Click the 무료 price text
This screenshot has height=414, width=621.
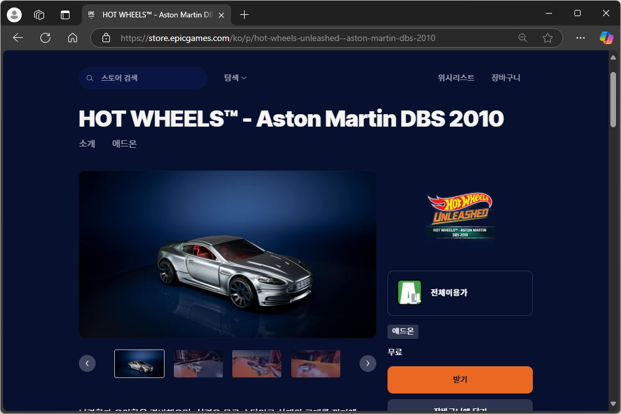[x=395, y=352]
